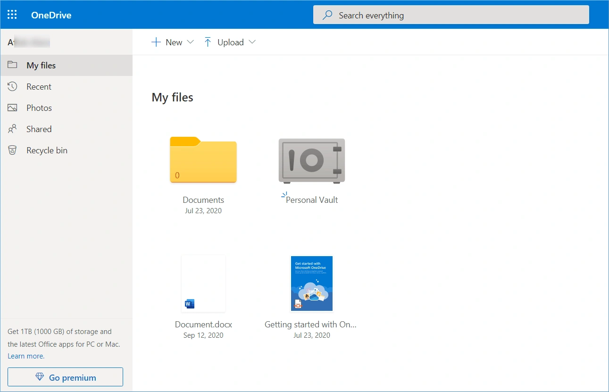Open the Recent section
This screenshot has height=392, width=609.
point(39,86)
